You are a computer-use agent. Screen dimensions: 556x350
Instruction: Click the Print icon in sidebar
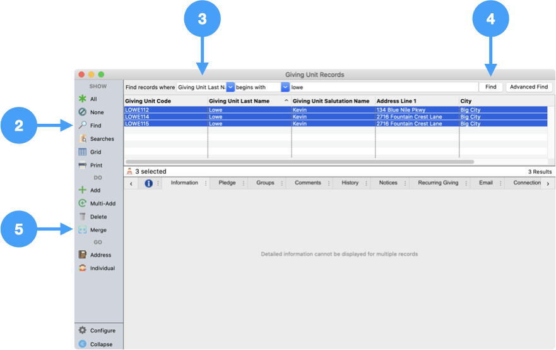[82, 166]
